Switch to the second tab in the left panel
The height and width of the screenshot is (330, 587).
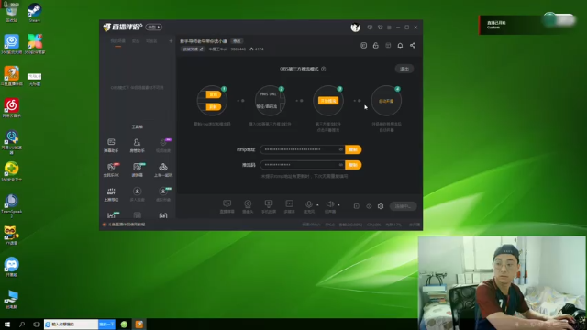pyautogui.click(x=136, y=41)
